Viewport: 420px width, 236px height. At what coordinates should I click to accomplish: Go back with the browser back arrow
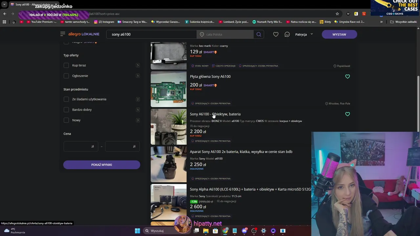tap(5, 14)
